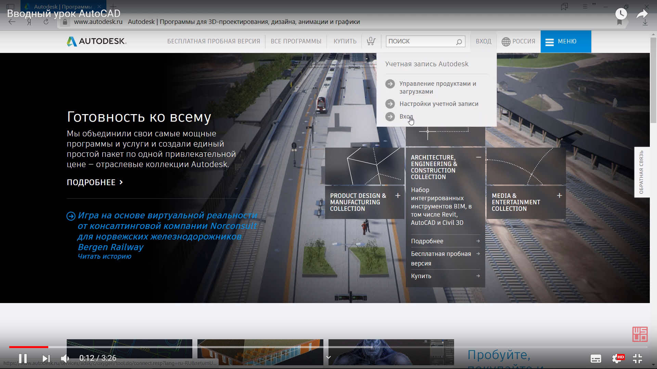Click the Autodesk logo
The width and height of the screenshot is (657, 369).
[x=96, y=41]
